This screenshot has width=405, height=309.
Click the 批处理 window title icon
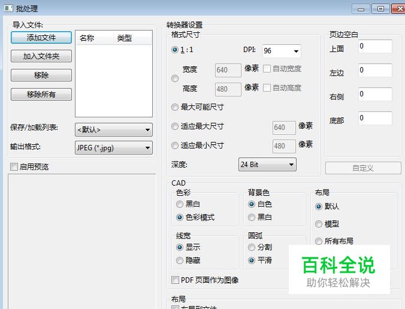[8, 8]
